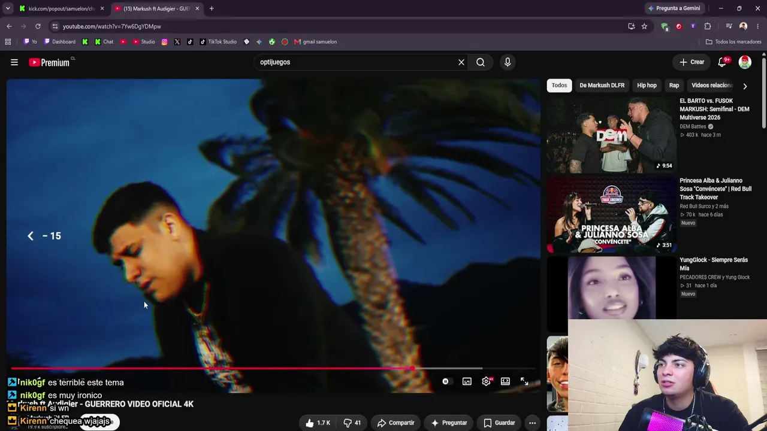This screenshot has width=767, height=431.
Task: Open the Pregunta a Gemini button
Action: tap(674, 8)
